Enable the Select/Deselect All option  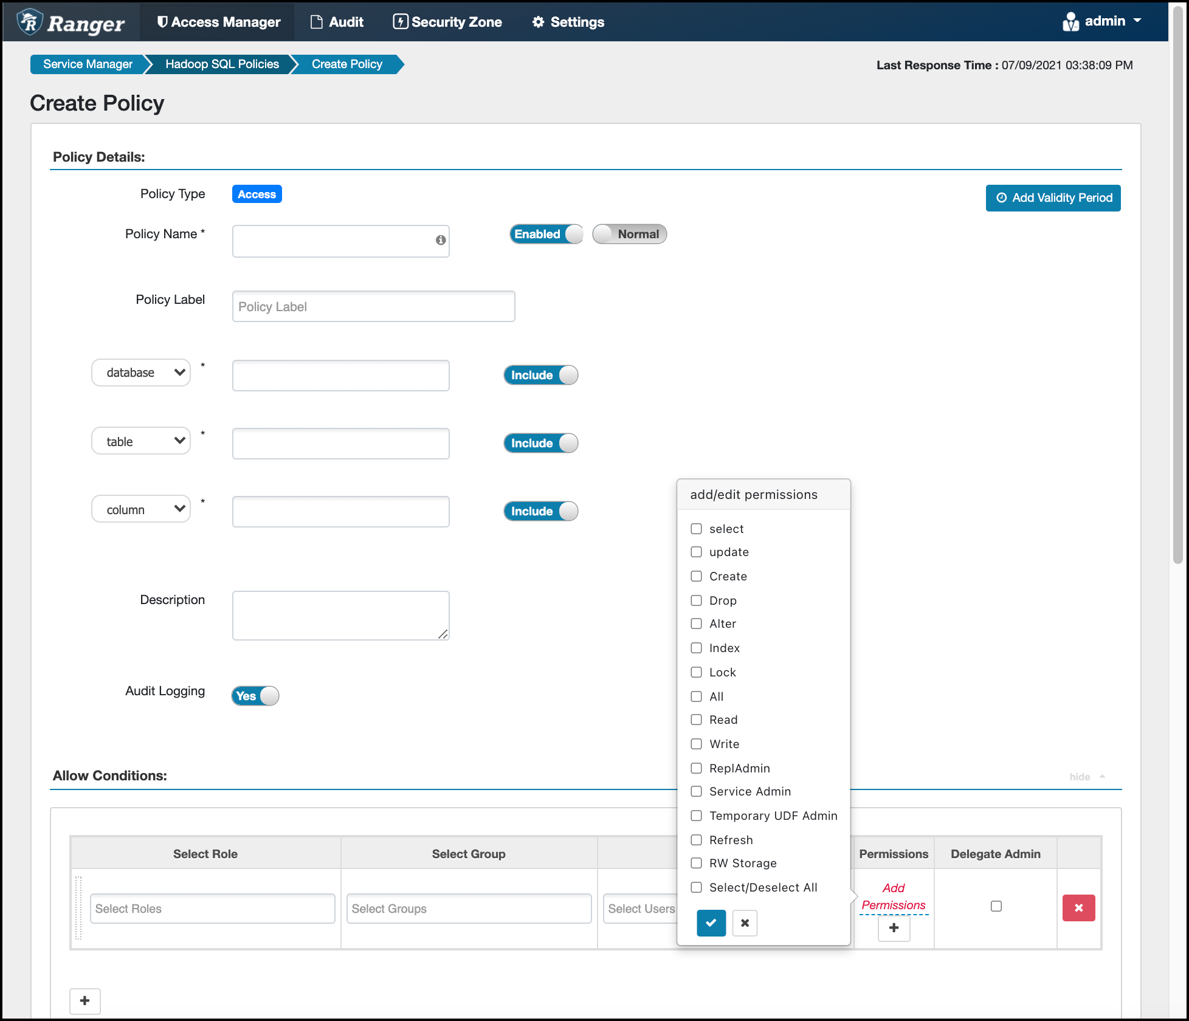(696, 887)
